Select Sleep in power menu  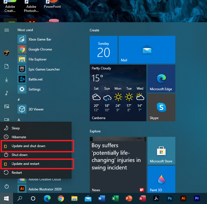coord(36,128)
